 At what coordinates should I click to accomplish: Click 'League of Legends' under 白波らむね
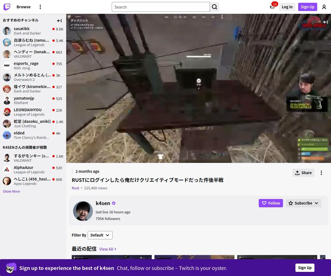coord(29,45)
